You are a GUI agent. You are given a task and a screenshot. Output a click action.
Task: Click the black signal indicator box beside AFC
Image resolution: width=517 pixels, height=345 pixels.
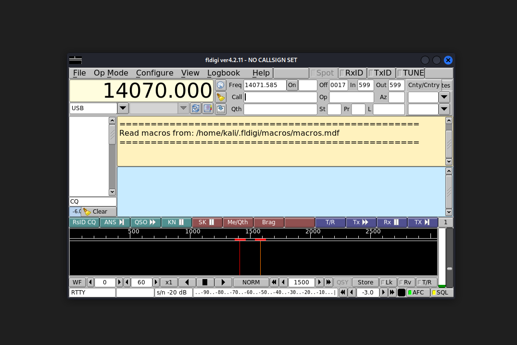pyautogui.click(x=401, y=293)
